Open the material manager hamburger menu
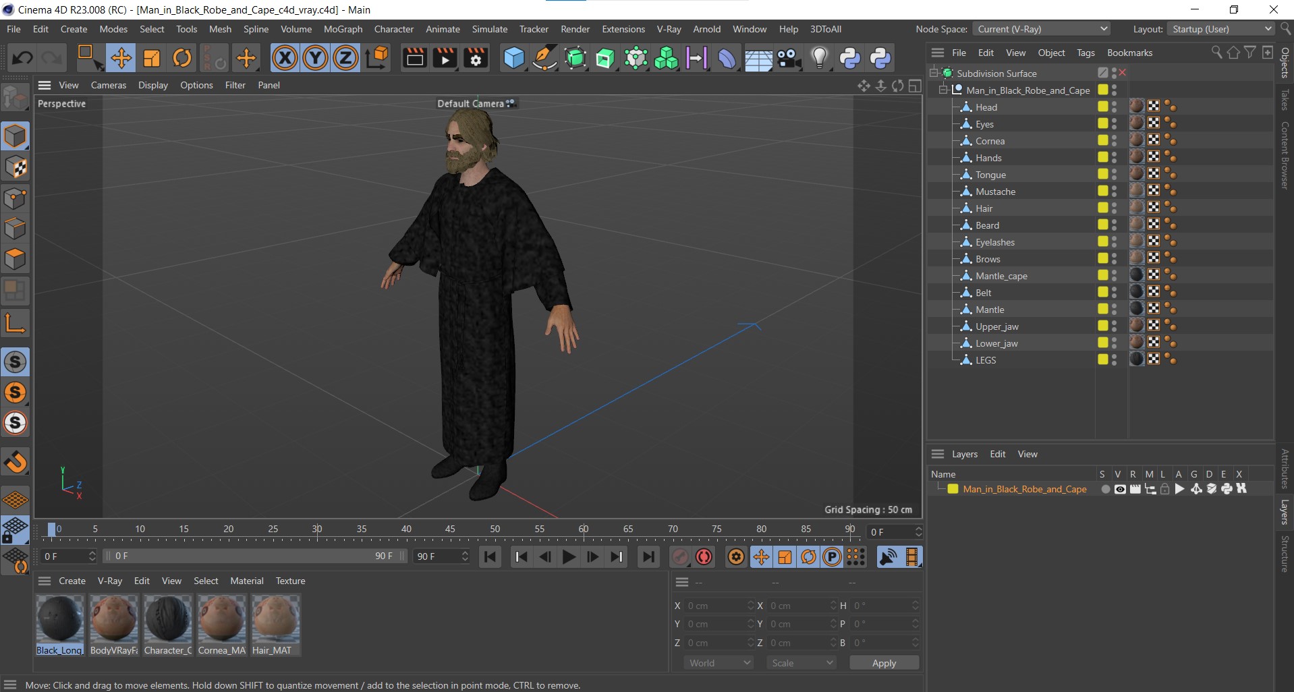 (45, 581)
